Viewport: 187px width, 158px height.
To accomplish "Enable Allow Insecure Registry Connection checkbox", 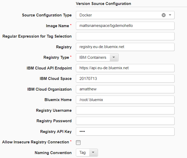I will pos(78,142).
